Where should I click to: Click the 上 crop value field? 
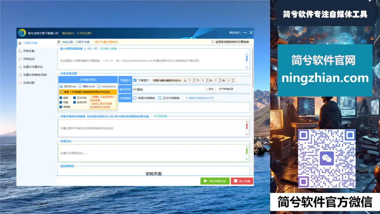(x=190, y=81)
